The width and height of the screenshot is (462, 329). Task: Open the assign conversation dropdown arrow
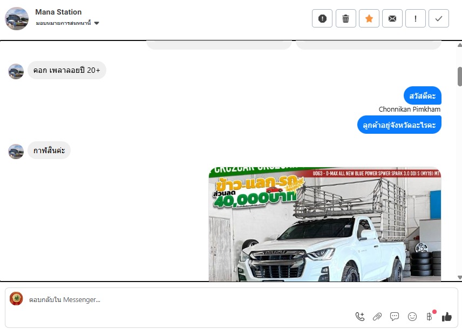(x=97, y=23)
